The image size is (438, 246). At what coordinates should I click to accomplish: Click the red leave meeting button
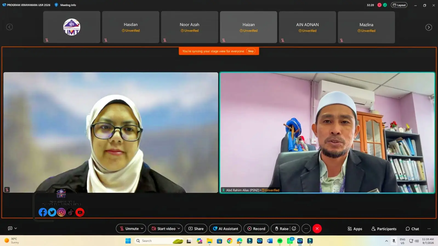coord(317,228)
